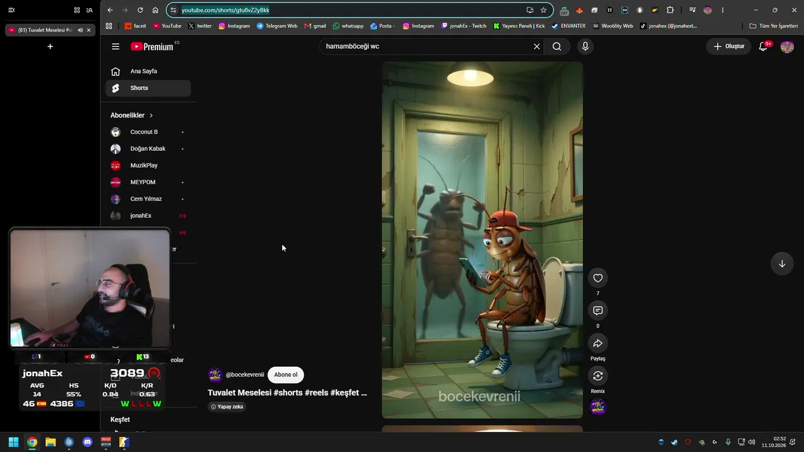This screenshot has width=804, height=452.
Task: Share the short via Paylaş icon
Action: tap(598, 343)
